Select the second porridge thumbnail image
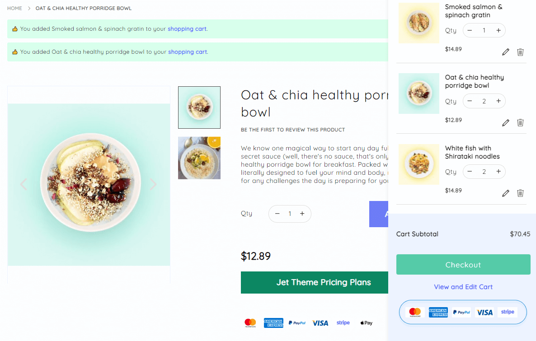536x341 pixels. (199, 158)
